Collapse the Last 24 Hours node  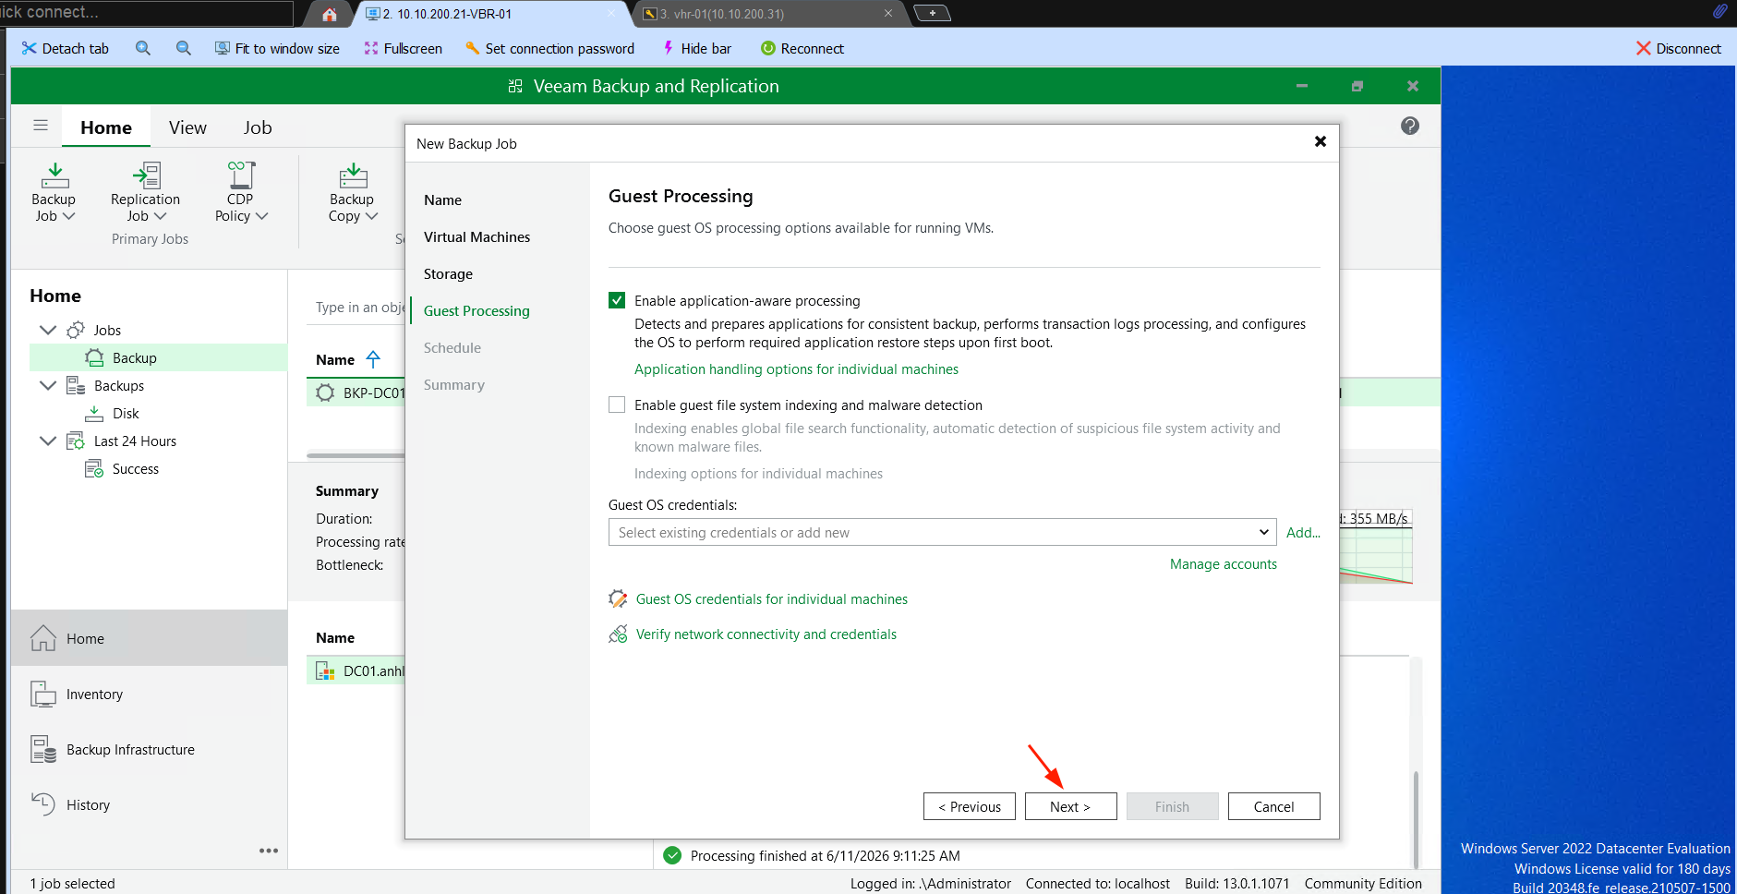(x=48, y=441)
